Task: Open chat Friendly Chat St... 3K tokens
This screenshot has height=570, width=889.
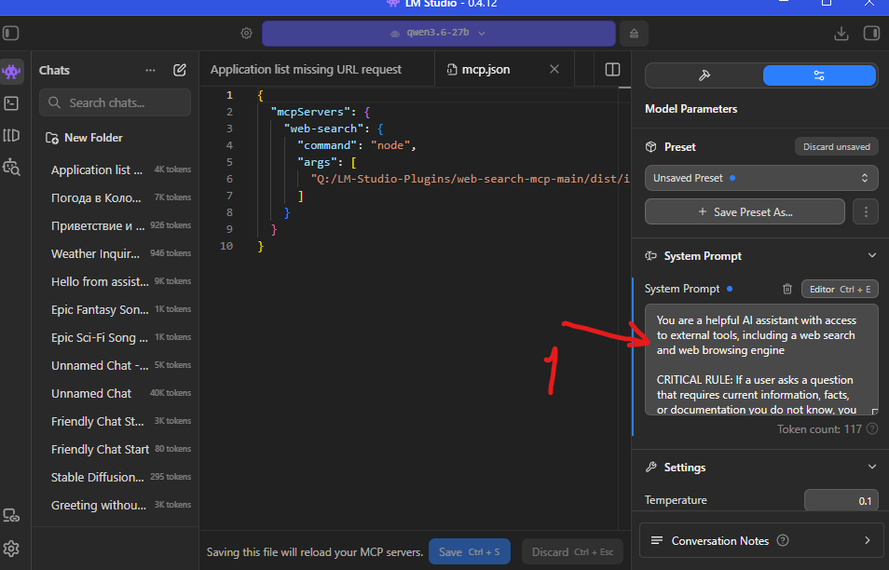Action: pyautogui.click(x=116, y=422)
